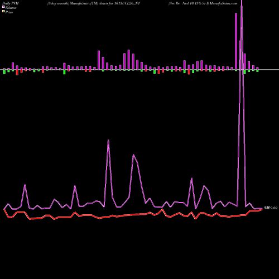This screenshot has width=279, height=279.
Task: Click the 'Daily PVM' chart title
Action: pos(11,3)
